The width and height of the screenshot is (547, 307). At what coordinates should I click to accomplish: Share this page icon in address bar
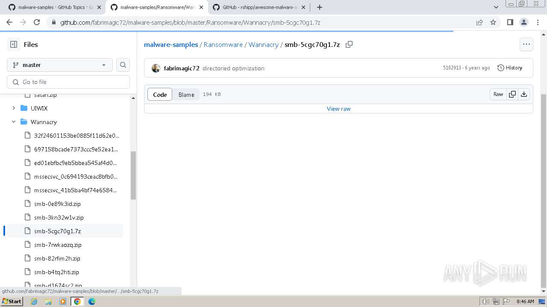pyautogui.click(x=479, y=22)
